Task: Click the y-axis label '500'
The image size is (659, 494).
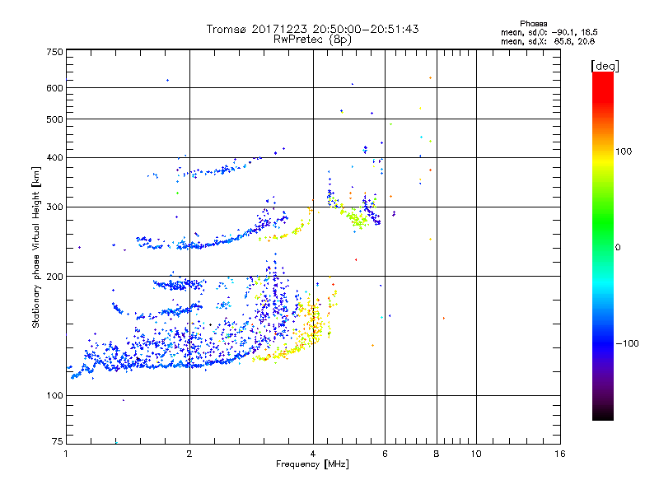Action: pos(54,119)
